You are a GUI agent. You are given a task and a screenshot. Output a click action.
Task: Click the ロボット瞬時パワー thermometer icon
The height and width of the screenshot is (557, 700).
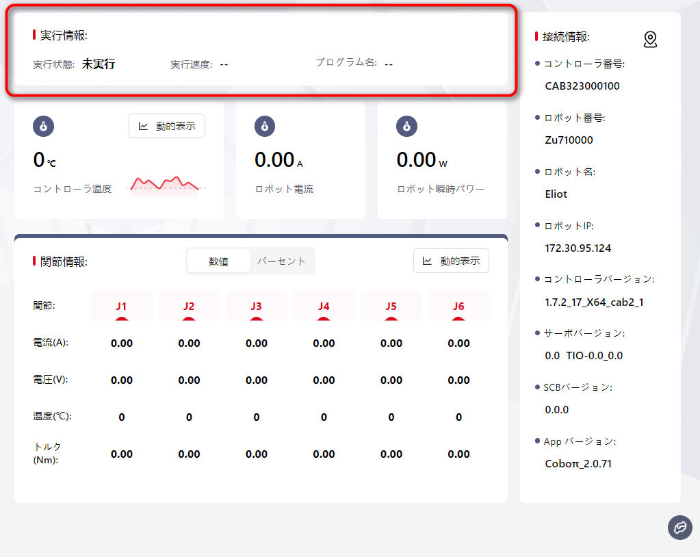tap(407, 127)
